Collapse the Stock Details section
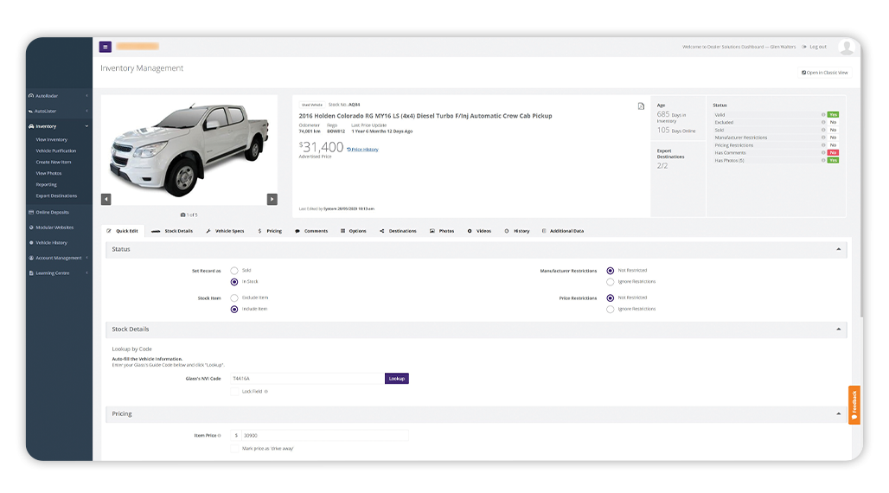The height and width of the screenshot is (493, 889). pyautogui.click(x=839, y=329)
